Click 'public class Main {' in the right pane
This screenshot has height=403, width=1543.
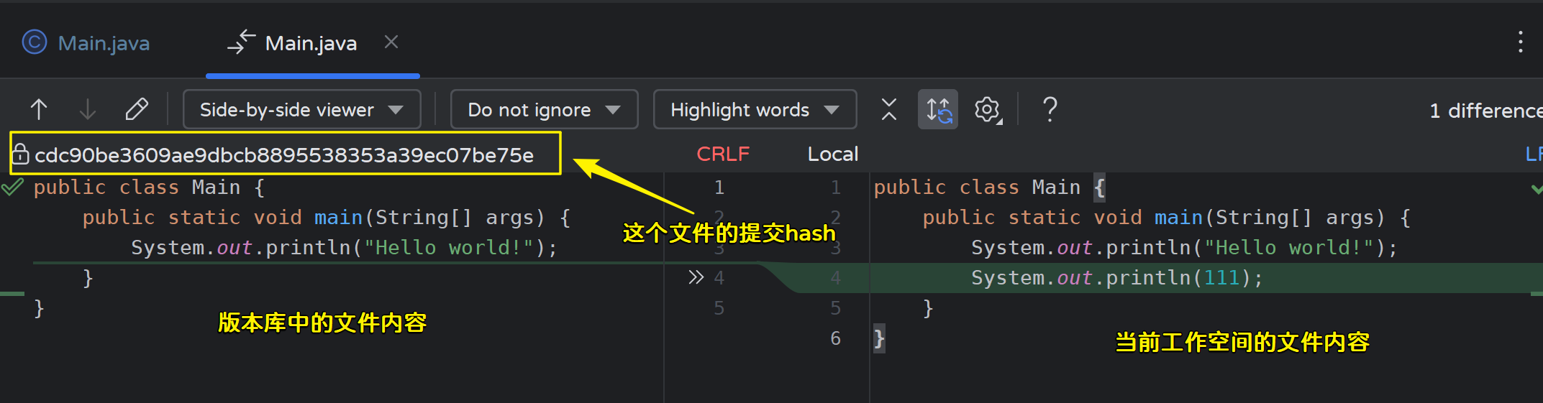tap(989, 187)
